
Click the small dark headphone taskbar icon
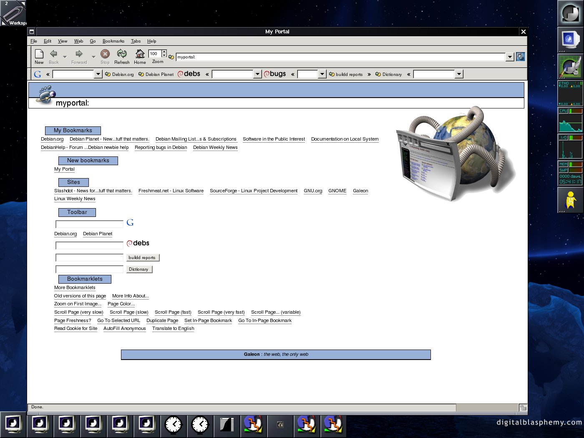point(280,425)
